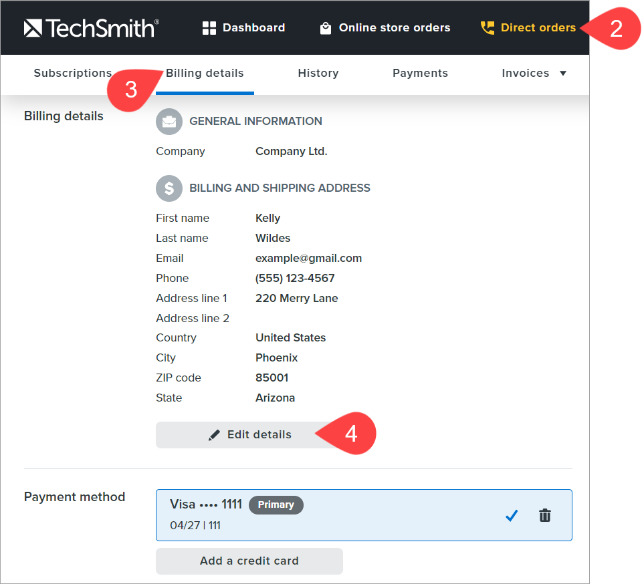
Task: Click the General Information briefcase icon
Action: click(169, 122)
